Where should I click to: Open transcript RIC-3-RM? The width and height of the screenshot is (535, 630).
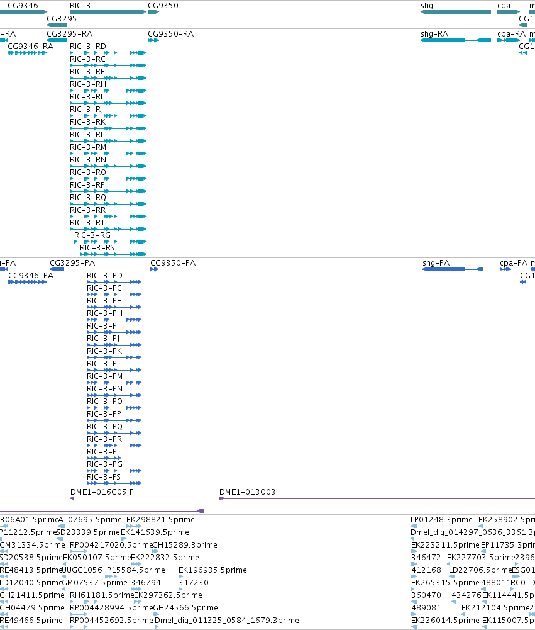108,154
